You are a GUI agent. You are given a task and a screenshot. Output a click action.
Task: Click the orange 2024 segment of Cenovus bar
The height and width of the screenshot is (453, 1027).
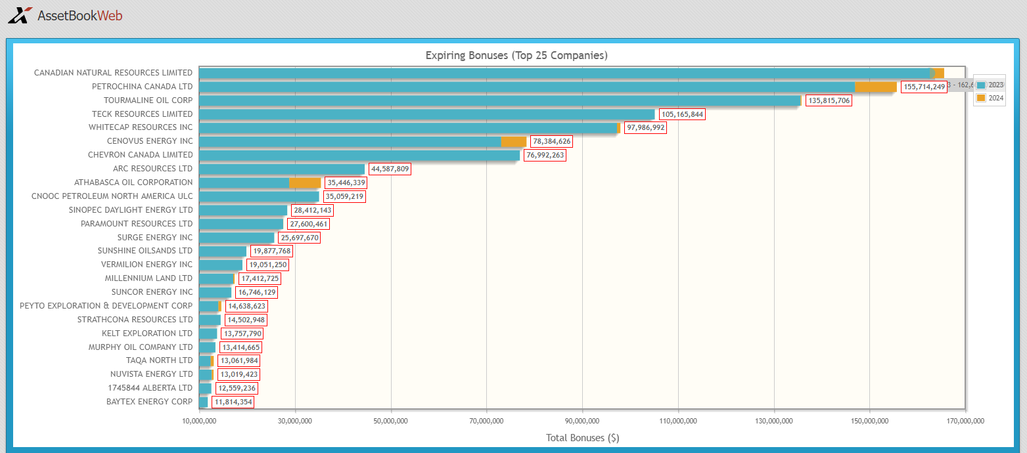tap(513, 141)
